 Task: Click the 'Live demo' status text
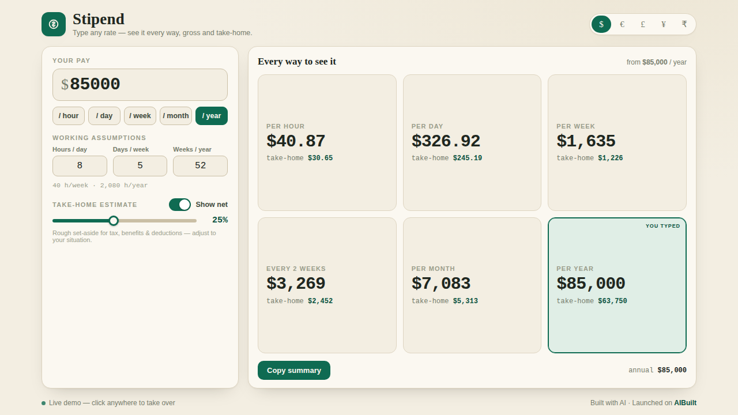pos(112,403)
